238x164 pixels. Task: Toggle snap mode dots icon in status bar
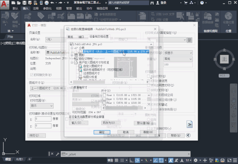(122, 160)
